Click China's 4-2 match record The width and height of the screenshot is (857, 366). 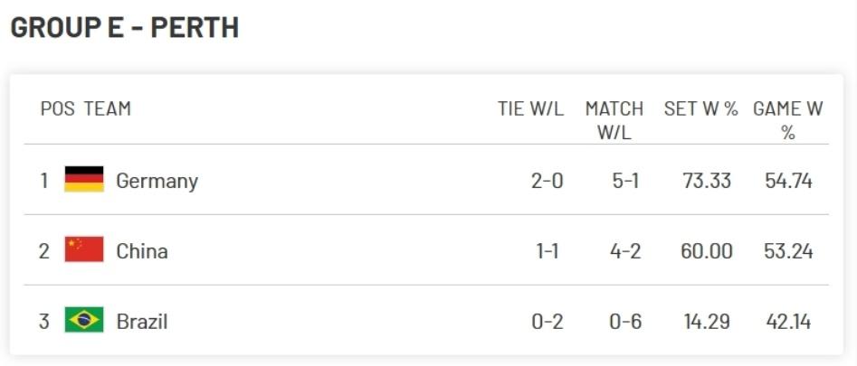pos(625,251)
